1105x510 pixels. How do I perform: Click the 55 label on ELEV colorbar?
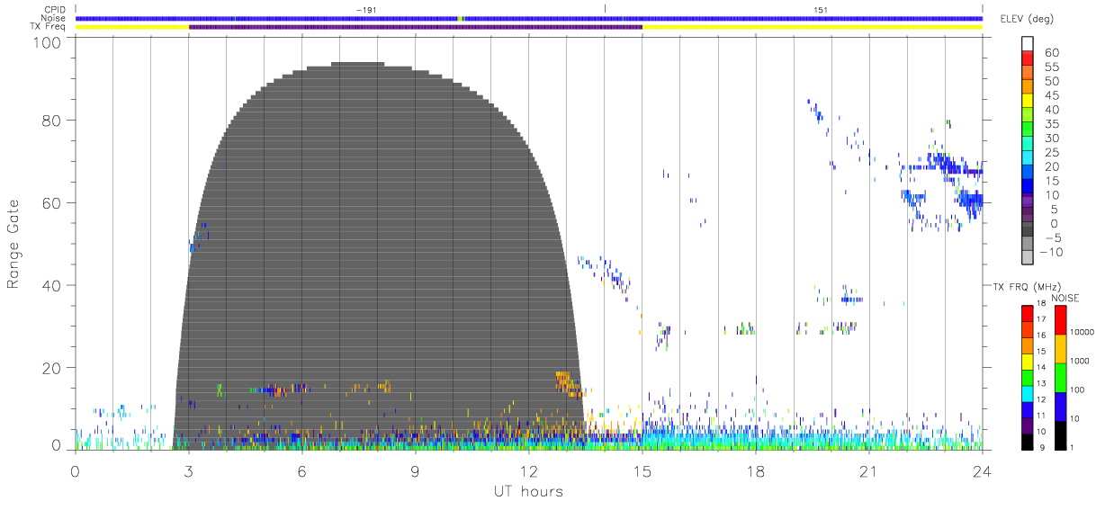click(1053, 67)
